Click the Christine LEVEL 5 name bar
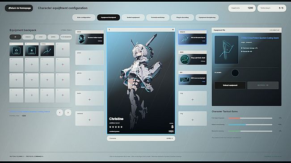 [x=141, y=139]
